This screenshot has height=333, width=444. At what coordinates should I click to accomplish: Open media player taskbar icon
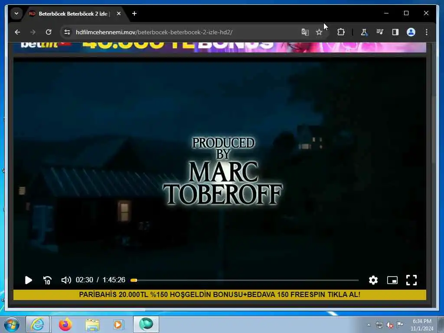pos(118,324)
